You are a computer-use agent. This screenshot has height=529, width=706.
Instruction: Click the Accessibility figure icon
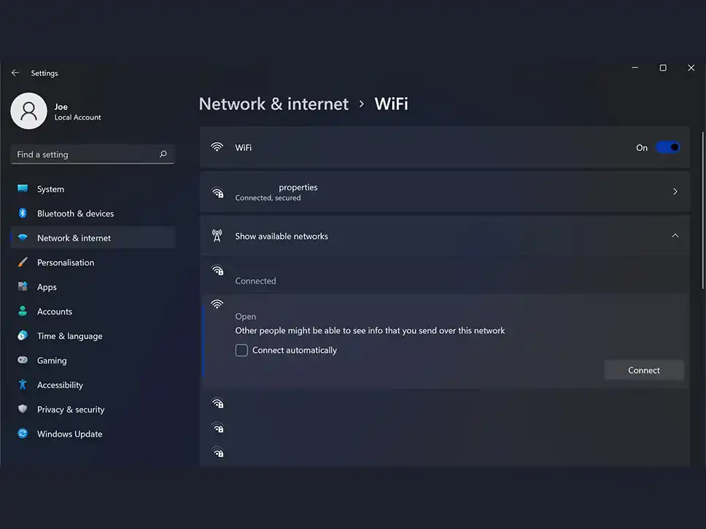23,385
